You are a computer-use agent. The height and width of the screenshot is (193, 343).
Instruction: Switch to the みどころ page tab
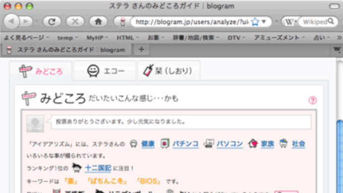[41, 71]
